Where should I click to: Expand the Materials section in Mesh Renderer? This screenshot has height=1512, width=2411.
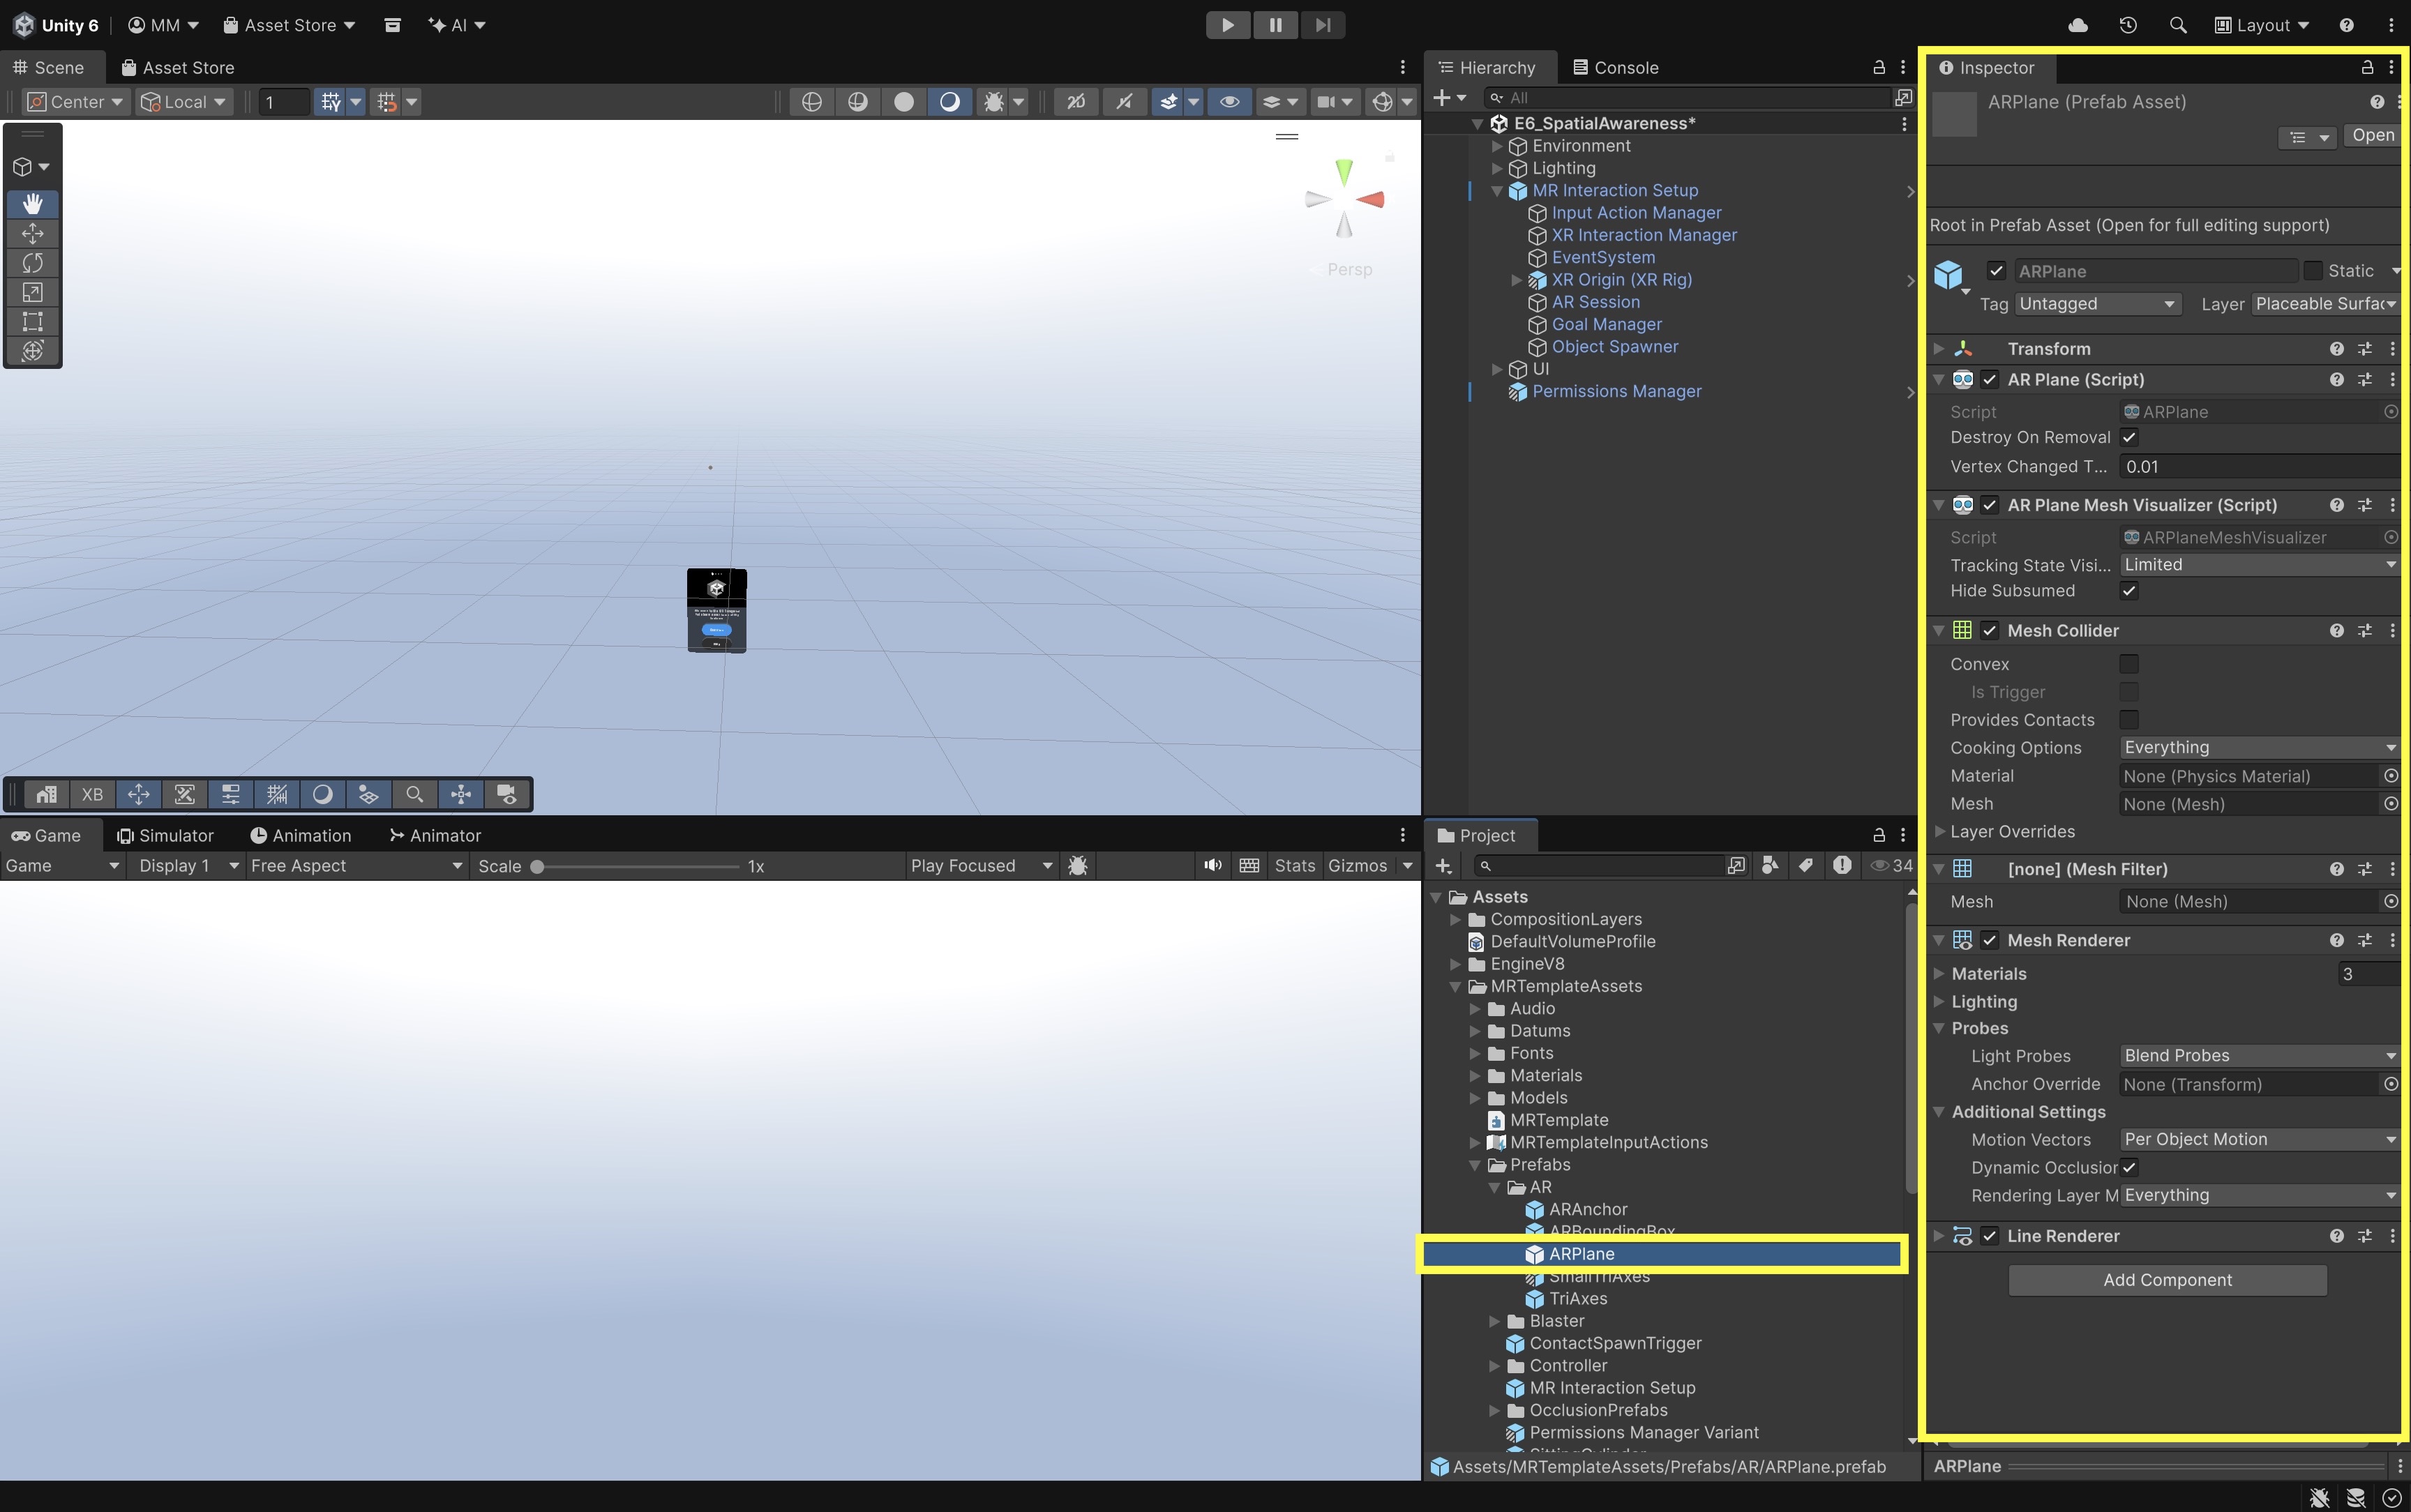click(x=1939, y=974)
